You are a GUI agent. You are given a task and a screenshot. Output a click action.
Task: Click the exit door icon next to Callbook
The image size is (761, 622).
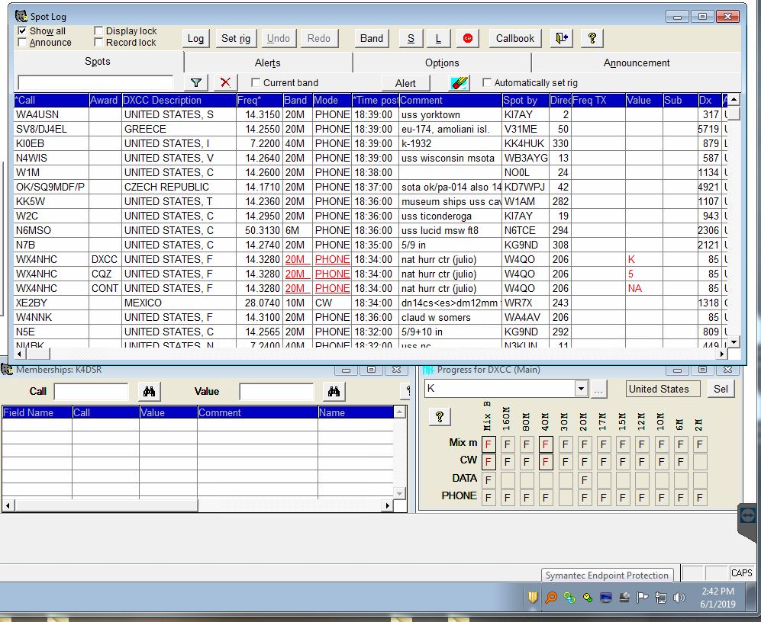coord(563,38)
